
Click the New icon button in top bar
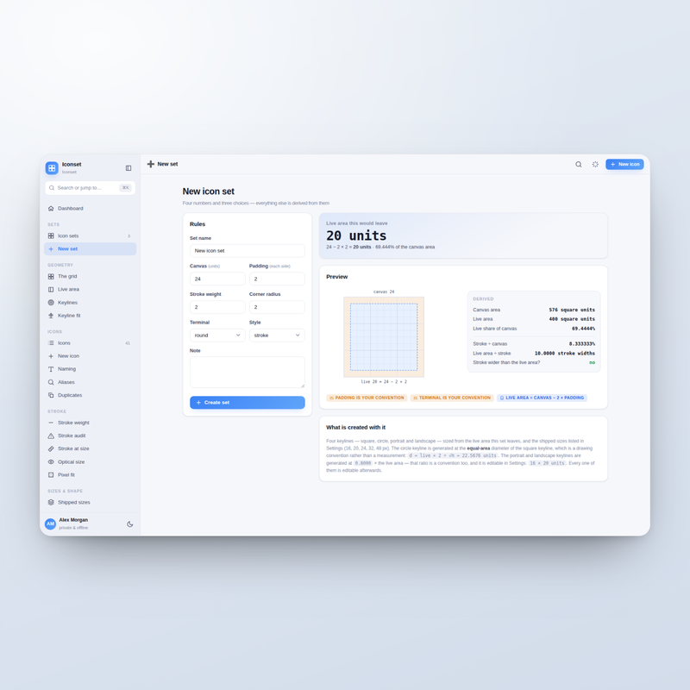[624, 164]
